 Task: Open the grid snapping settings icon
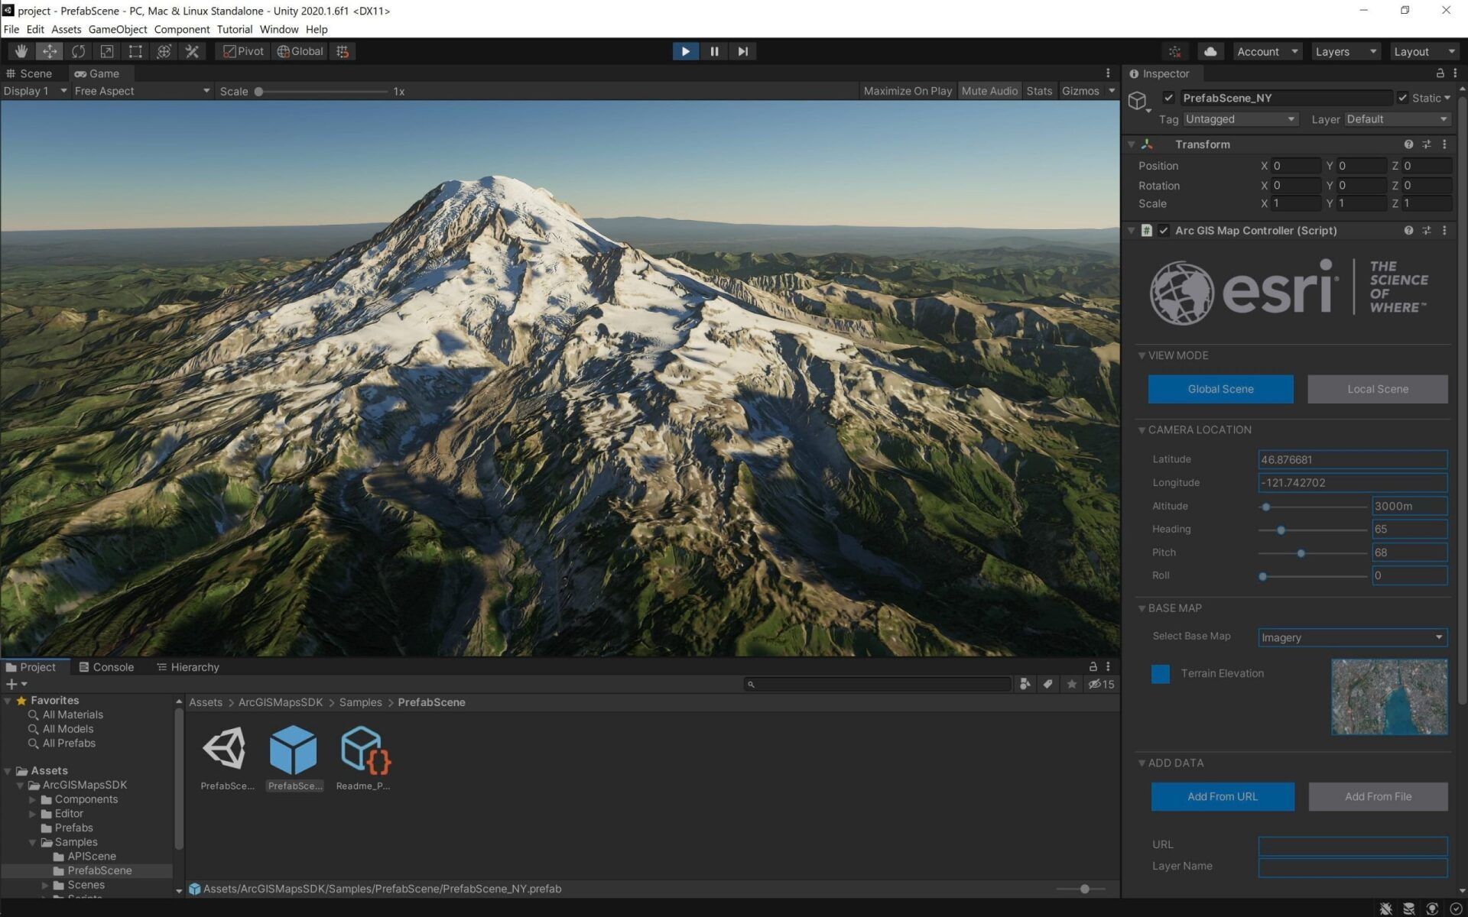342,51
